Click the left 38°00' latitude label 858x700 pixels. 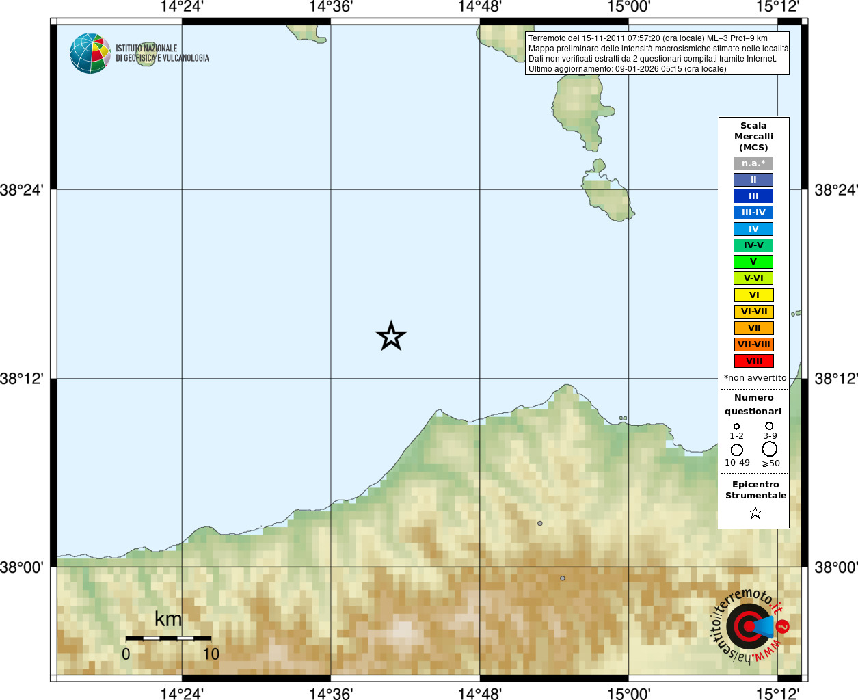(21, 567)
